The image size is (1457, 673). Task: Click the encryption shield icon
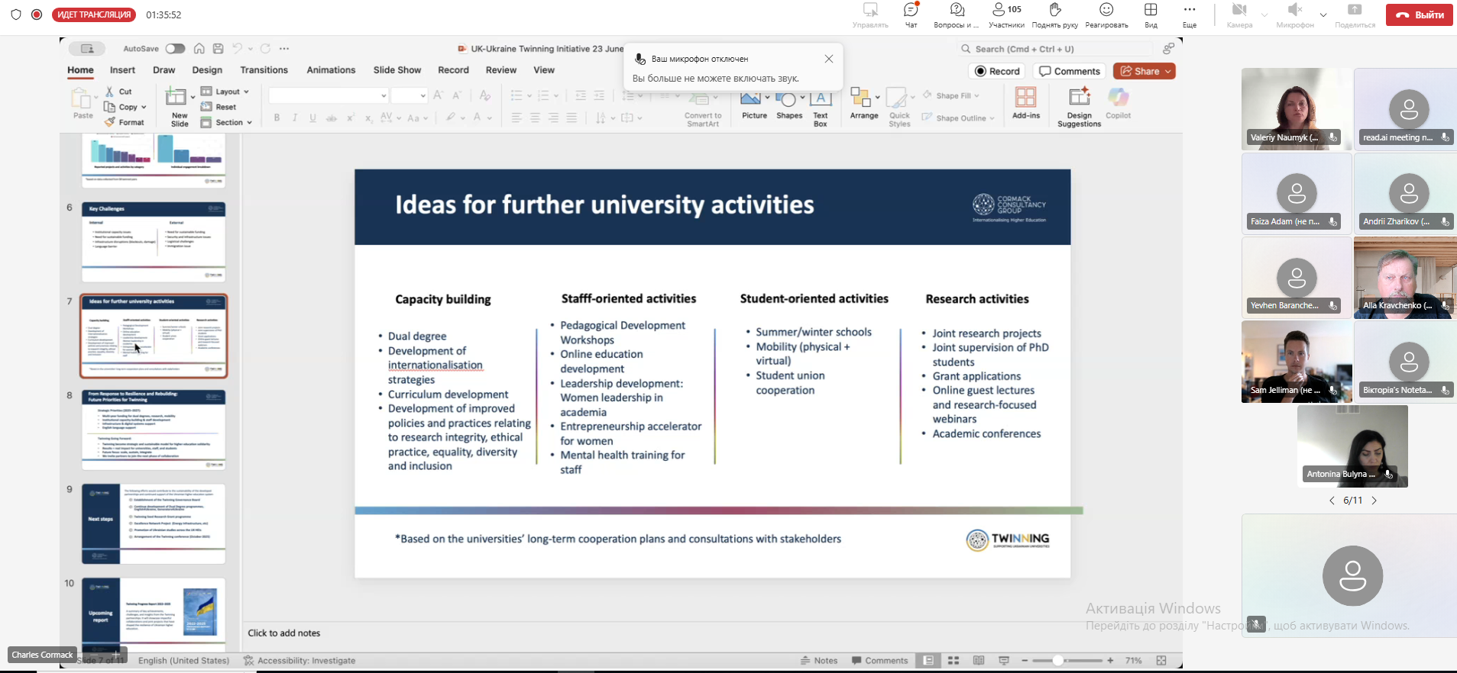point(16,14)
